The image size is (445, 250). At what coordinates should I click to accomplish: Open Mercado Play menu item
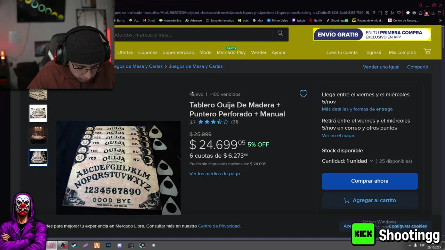tap(231, 52)
